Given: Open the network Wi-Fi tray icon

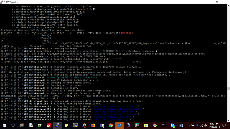Looking at the screenshot, I should pos(202,125).
